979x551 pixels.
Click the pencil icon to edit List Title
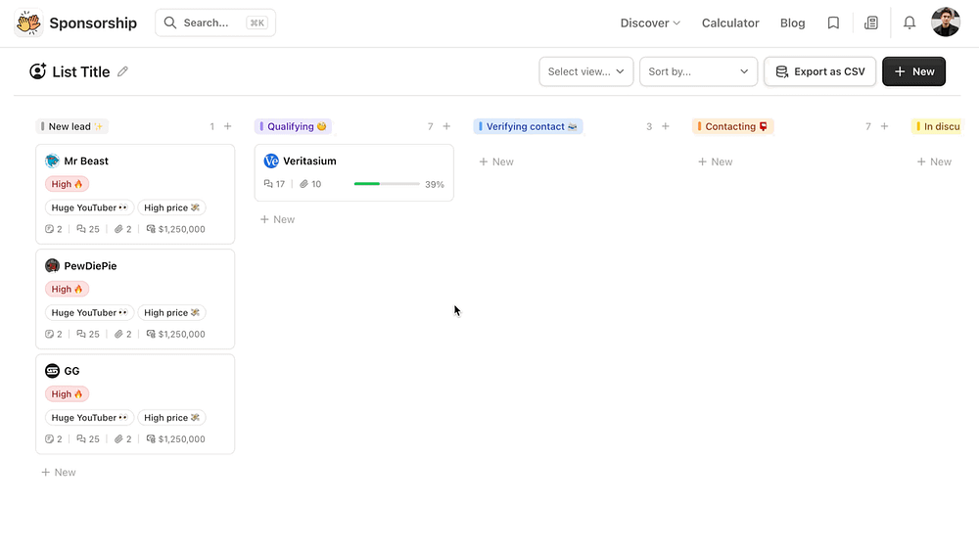coord(122,71)
